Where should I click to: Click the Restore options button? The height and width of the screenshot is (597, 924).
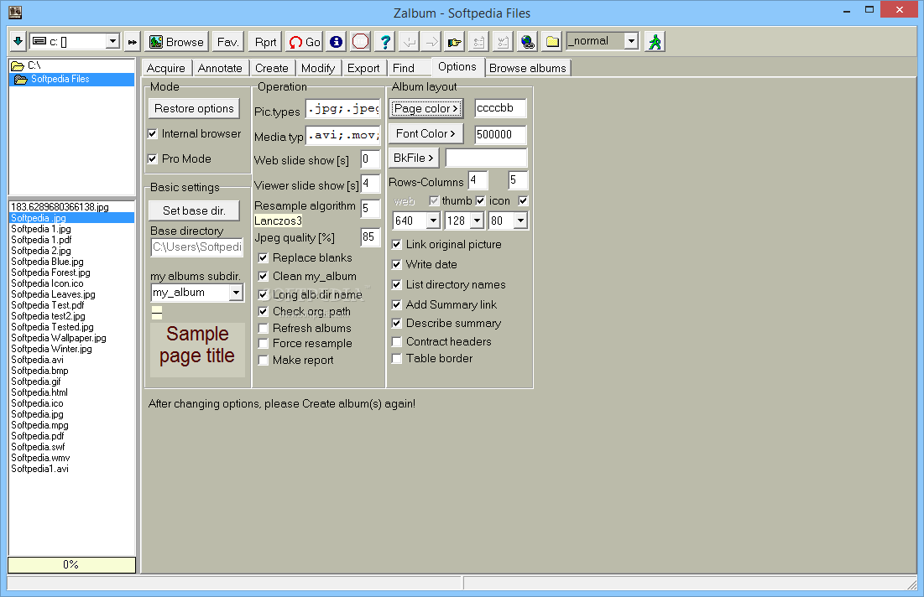tap(194, 108)
